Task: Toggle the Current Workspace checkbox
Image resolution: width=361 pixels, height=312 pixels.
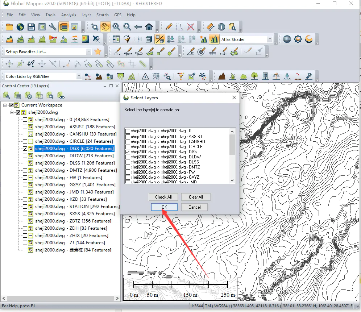Action: (11, 105)
